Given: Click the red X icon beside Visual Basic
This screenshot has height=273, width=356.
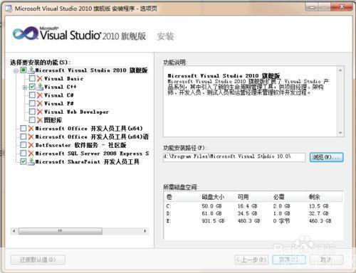Looking at the screenshot, I should pyautogui.click(x=40, y=78).
